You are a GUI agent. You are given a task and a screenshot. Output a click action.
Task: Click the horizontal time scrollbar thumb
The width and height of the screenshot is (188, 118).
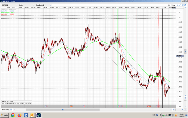pyautogui.click(x=63, y=110)
